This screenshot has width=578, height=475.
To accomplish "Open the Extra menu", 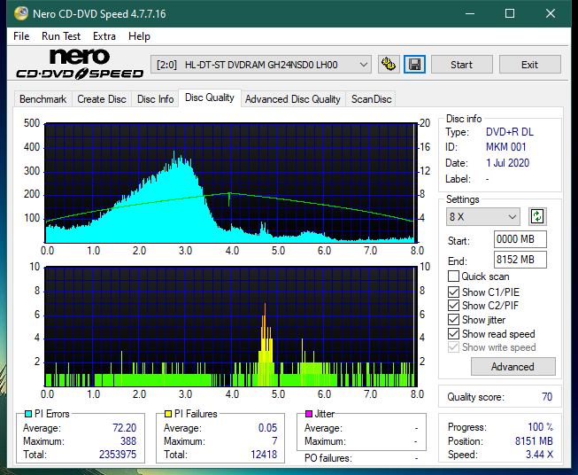I will pos(104,36).
